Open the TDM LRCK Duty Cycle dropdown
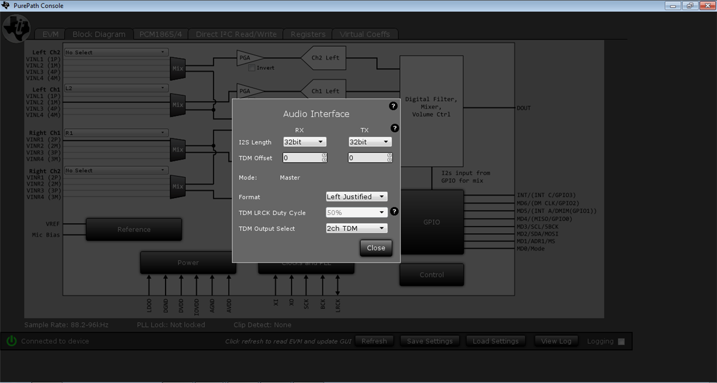Viewport: 717px width, 383px height. 356,213
